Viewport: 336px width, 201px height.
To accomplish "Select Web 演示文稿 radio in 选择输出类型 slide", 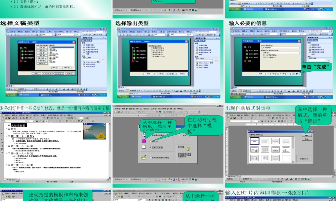I will tap(152, 50).
